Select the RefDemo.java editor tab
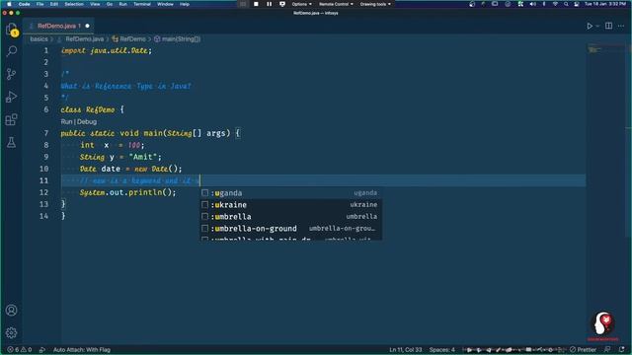 [x=59, y=26]
